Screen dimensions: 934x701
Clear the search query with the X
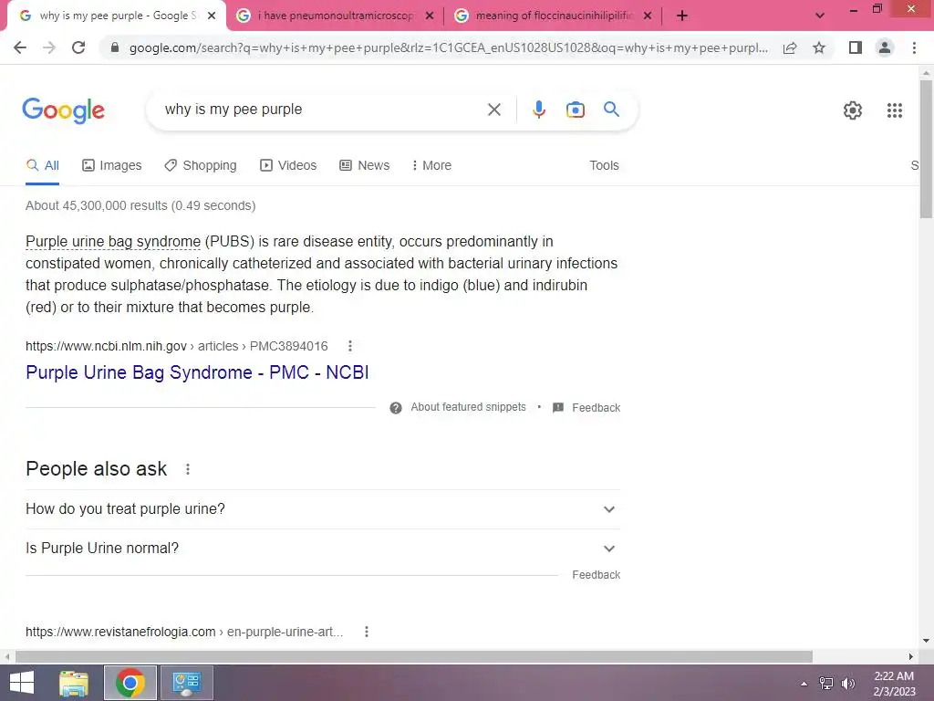coord(493,110)
